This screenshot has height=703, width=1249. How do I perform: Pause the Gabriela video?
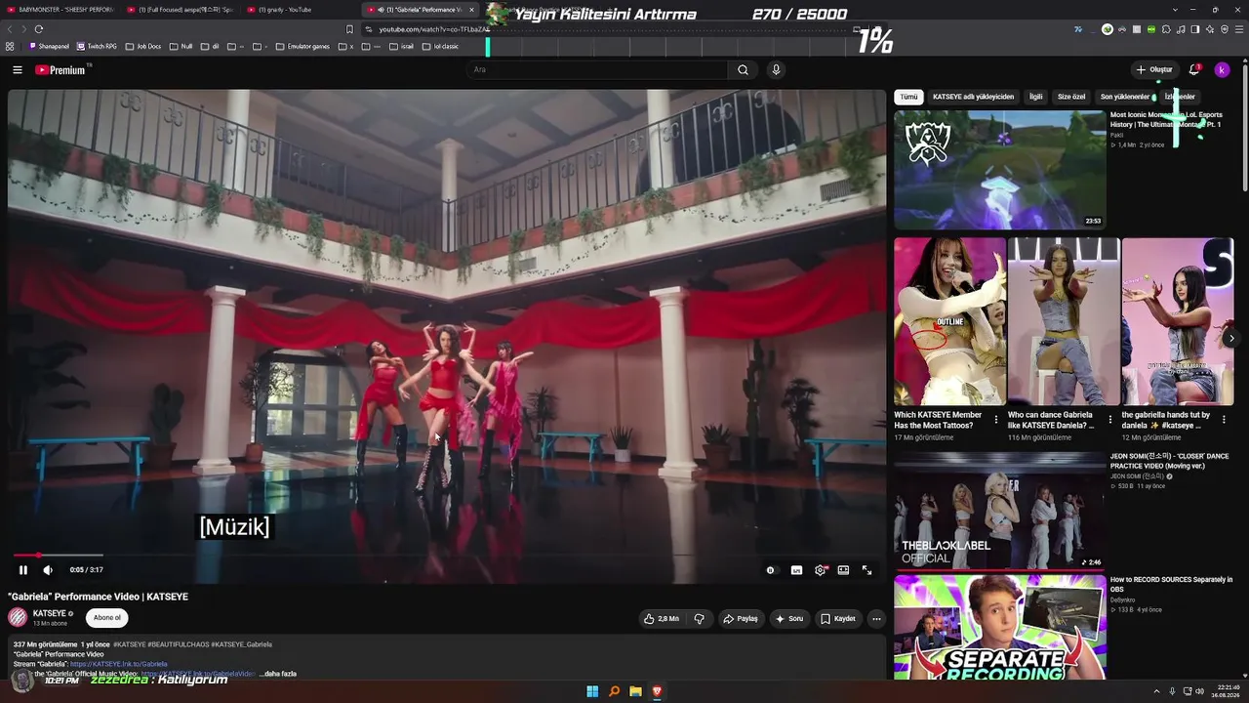pos(23,570)
